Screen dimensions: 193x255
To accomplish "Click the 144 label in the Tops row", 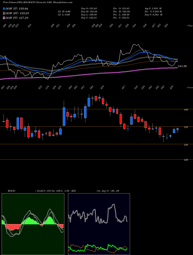I will [x=134, y=26].
